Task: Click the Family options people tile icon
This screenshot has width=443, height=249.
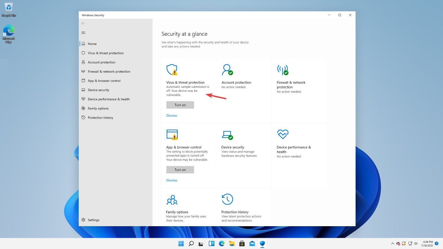Action: pyautogui.click(x=172, y=200)
